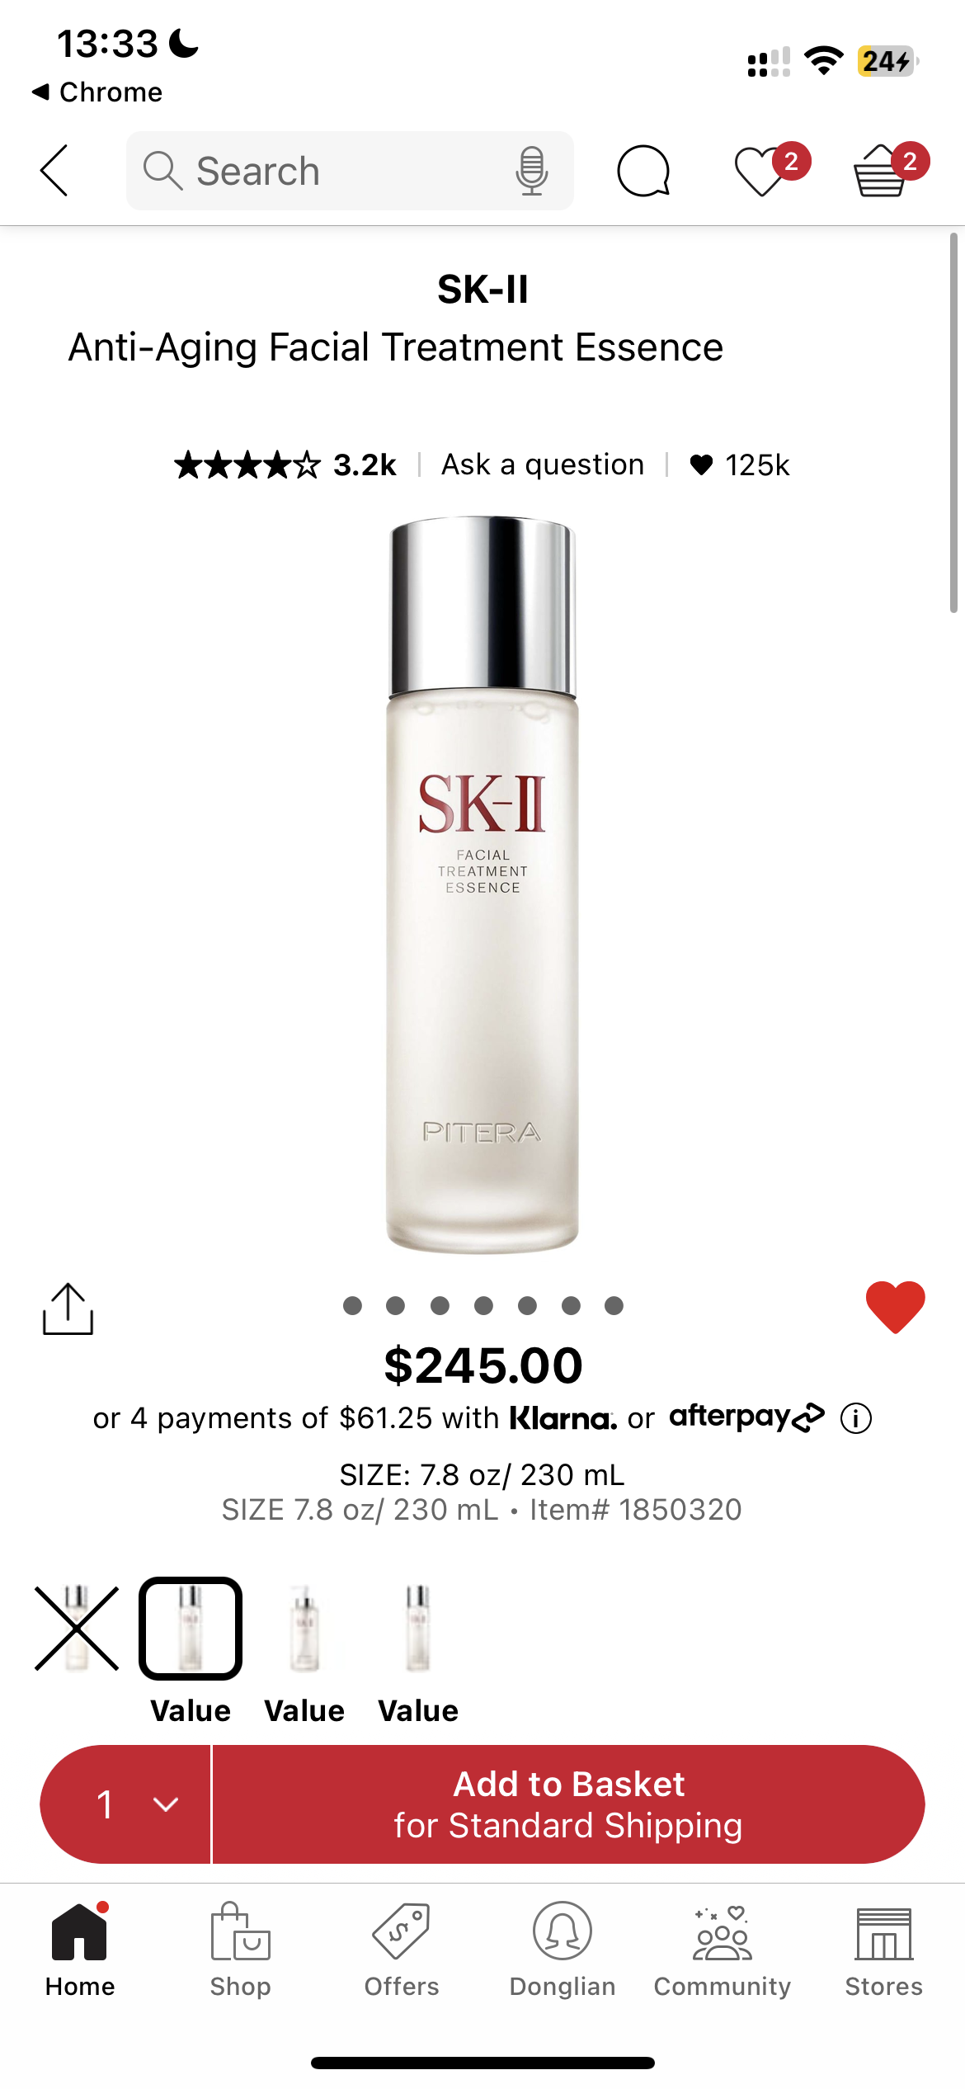Open Afterpay info circle icon
The height and width of the screenshot is (2089, 965).
(855, 1418)
